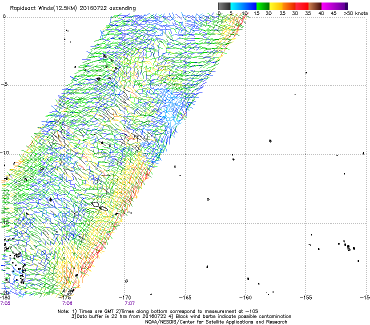
Task: Click the '-160' longitude label
Action: tap(245, 297)
